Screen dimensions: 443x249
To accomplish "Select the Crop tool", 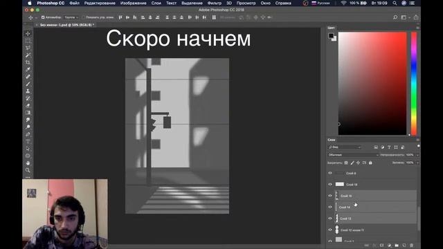I will (x=28, y=62).
